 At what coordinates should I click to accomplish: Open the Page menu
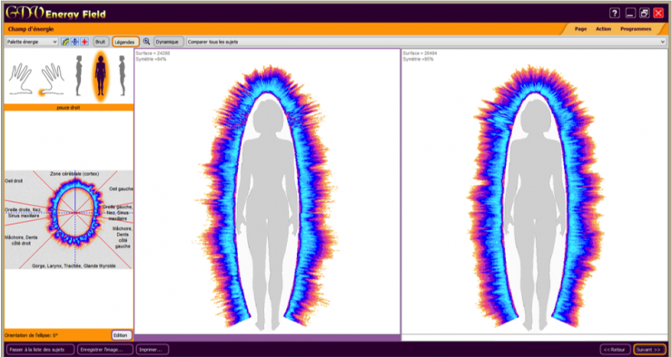[580, 29]
